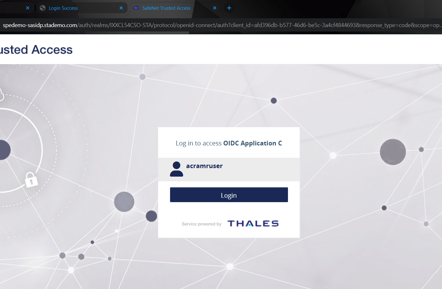Screen dimensions: 442x289
Task: Click the globe favicon on the Login Success tab
Action: [x=42, y=8]
